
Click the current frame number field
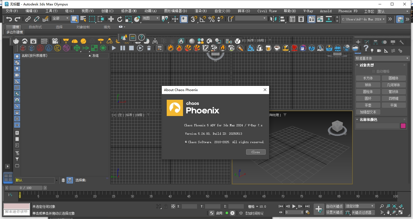(x=293, y=212)
